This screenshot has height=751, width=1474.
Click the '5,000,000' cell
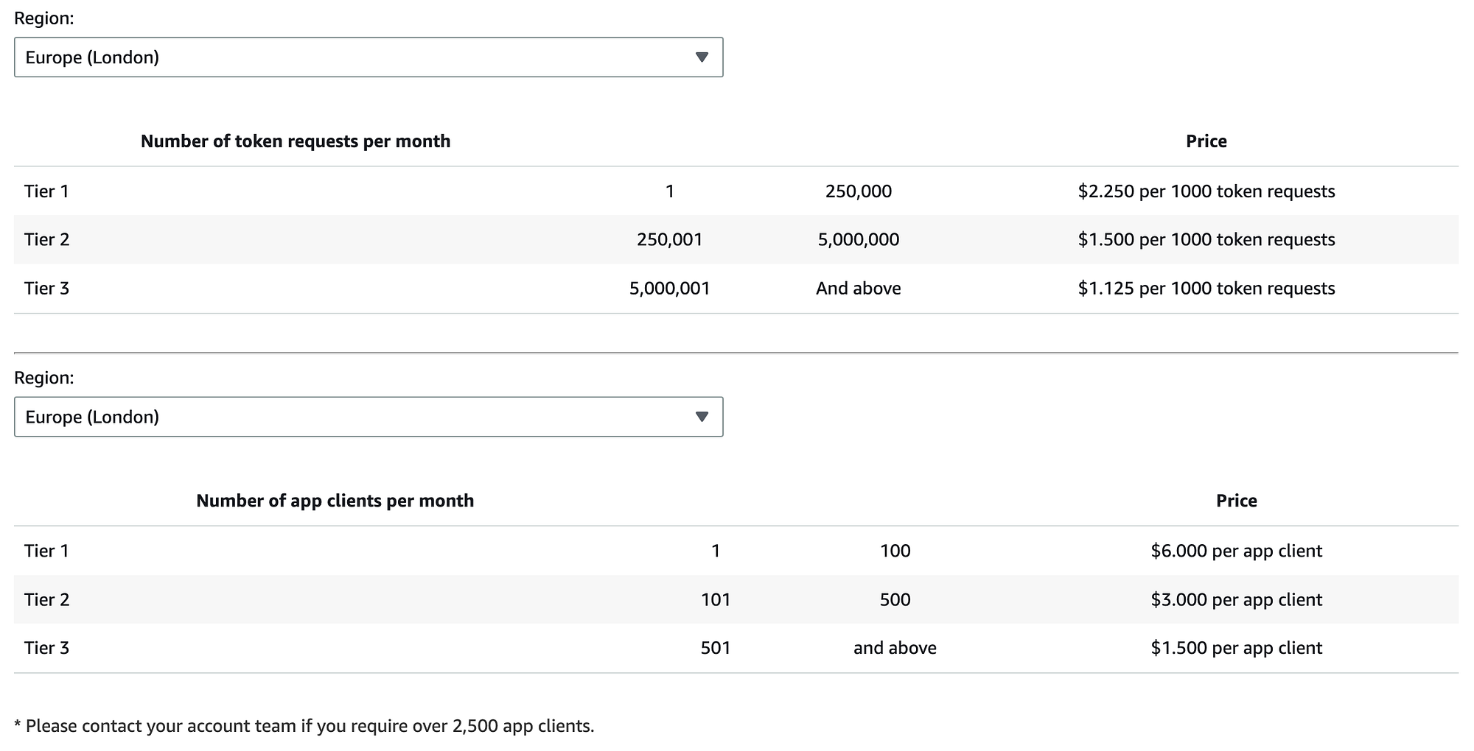tap(859, 239)
